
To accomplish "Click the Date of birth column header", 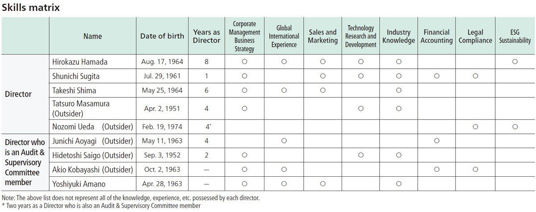I will pyautogui.click(x=162, y=36).
